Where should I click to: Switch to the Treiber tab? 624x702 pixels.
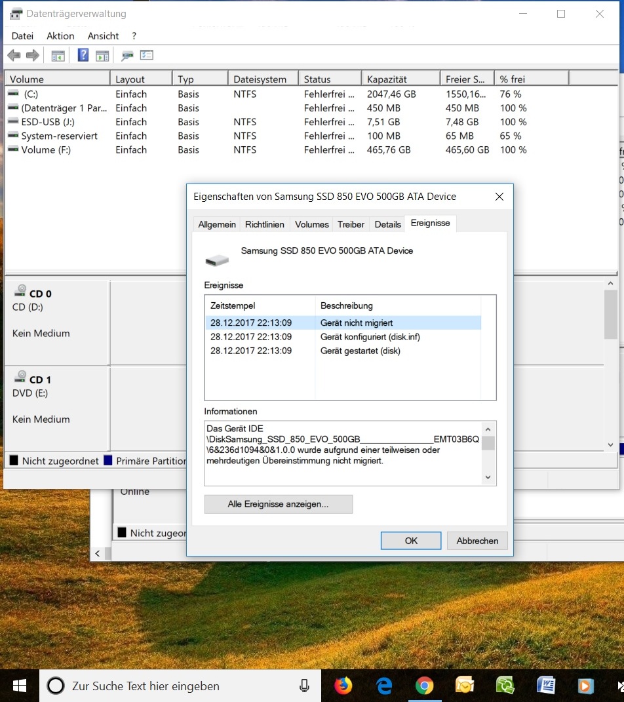[351, 224]
